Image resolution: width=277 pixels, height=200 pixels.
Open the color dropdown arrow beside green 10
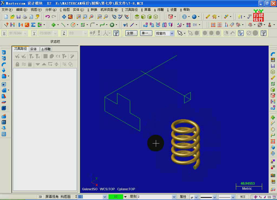point(125,197)
